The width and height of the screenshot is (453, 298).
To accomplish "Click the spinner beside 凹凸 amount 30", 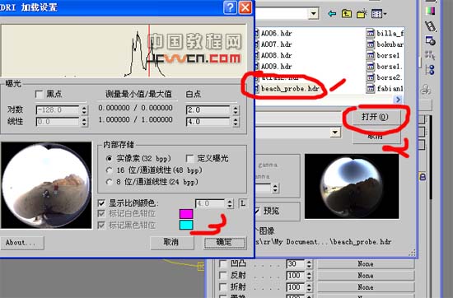I will (x=309, y=263).
